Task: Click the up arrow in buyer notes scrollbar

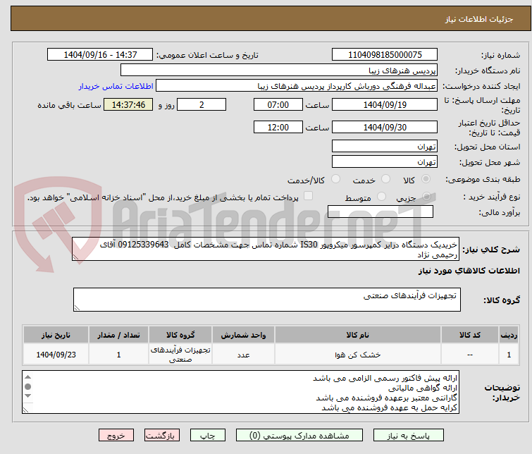Action: [27, 377]
